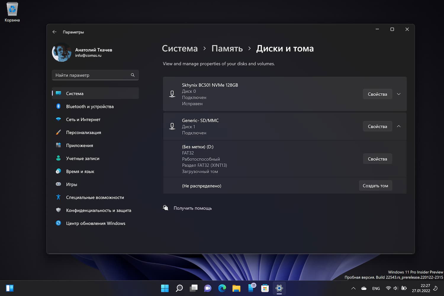
Task: Click the Get help icon
Action: click(166, 208)
